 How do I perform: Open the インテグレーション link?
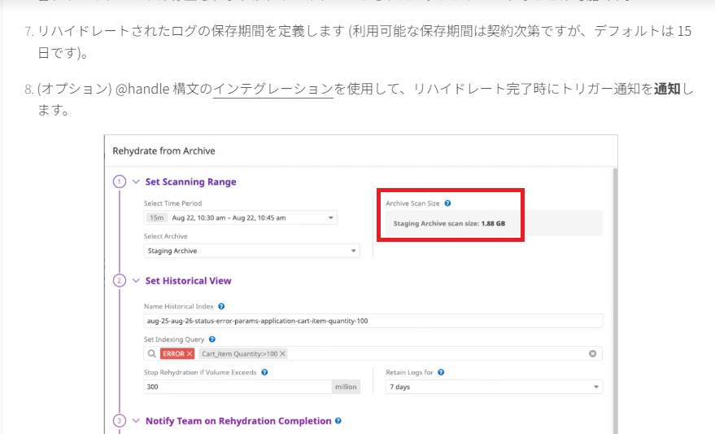coord(273,89)
